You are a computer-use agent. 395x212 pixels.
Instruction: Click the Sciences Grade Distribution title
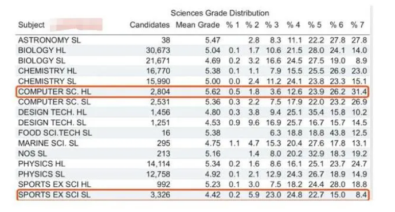pyautogui.click(x=220, y=13)
